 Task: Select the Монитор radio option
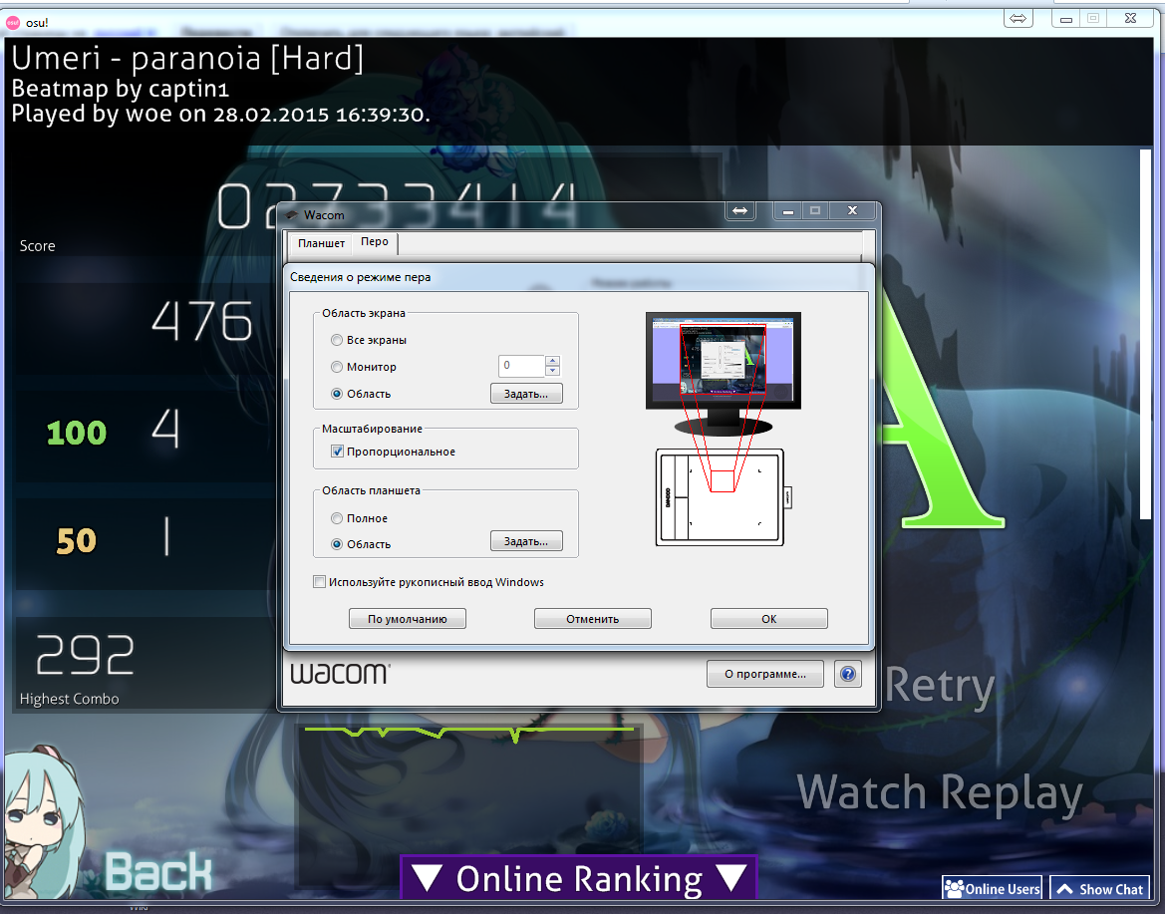(337, 367)
